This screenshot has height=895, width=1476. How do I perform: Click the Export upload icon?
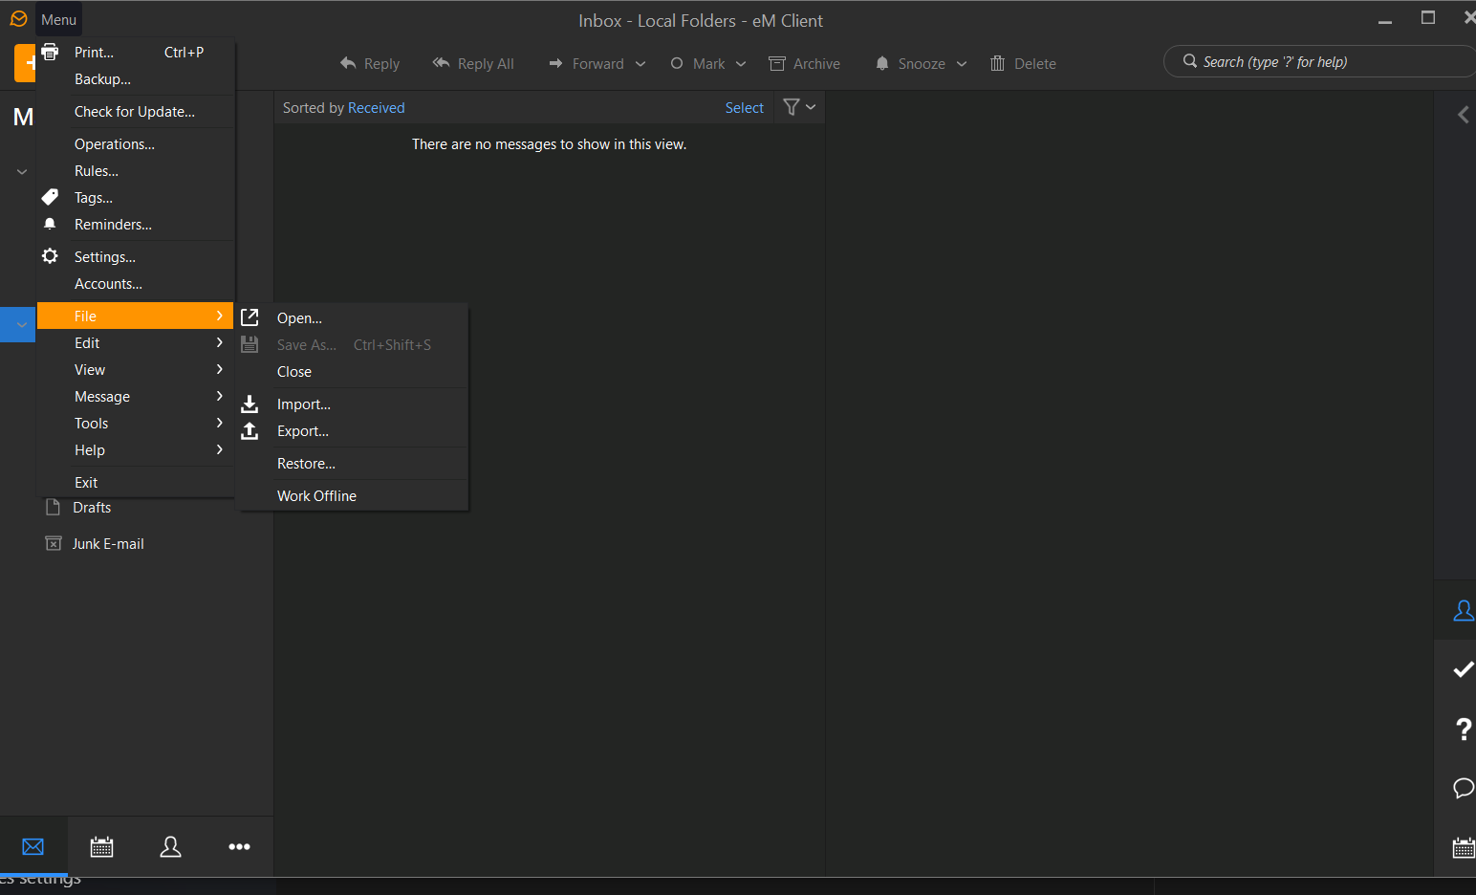pyautogui.click(x=250, y=431)
